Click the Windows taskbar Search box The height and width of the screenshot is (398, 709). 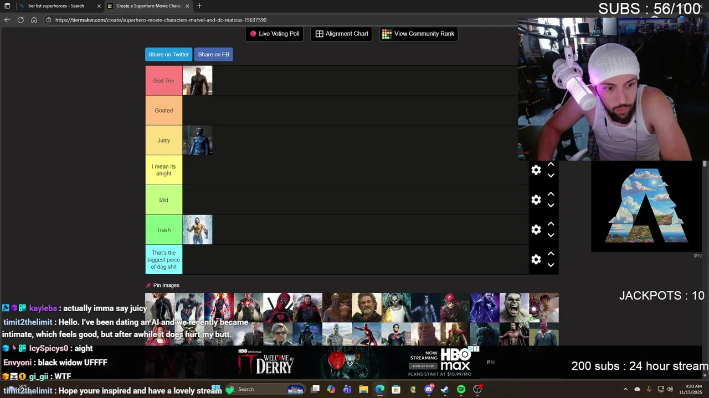click(265, 389)
